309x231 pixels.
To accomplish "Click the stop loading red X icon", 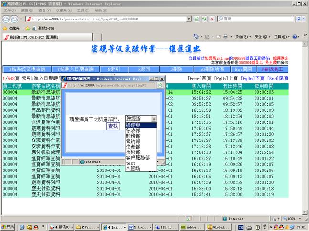I will tap(212, 19).
